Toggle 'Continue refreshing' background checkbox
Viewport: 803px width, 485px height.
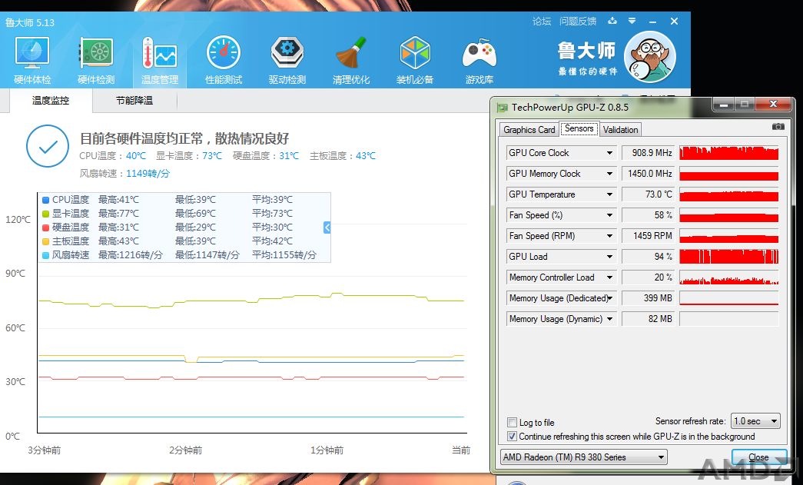pos(512,437)
